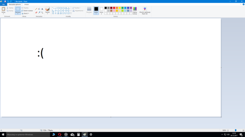Switch to Widok tab
Viewport: 245px width, 137px height.
click(x=26, y=4)
